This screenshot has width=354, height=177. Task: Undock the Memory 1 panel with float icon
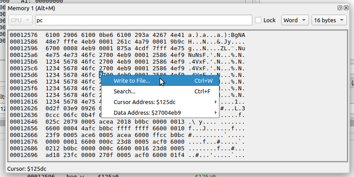coord(340,8)
